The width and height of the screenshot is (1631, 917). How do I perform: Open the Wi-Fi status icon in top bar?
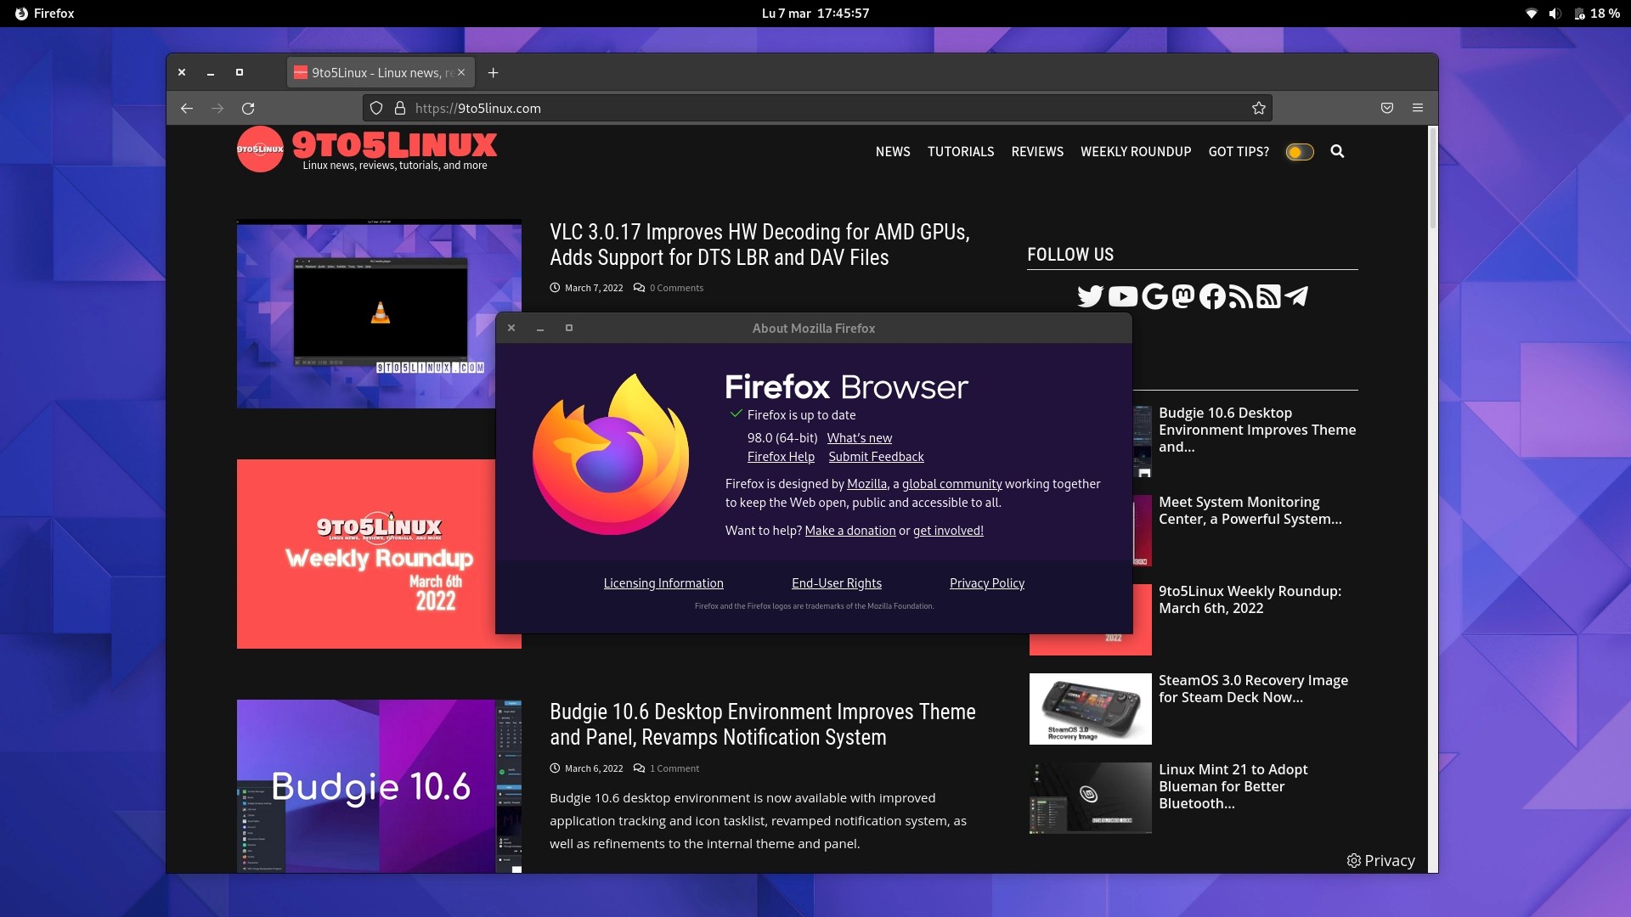click(1532, 14)
